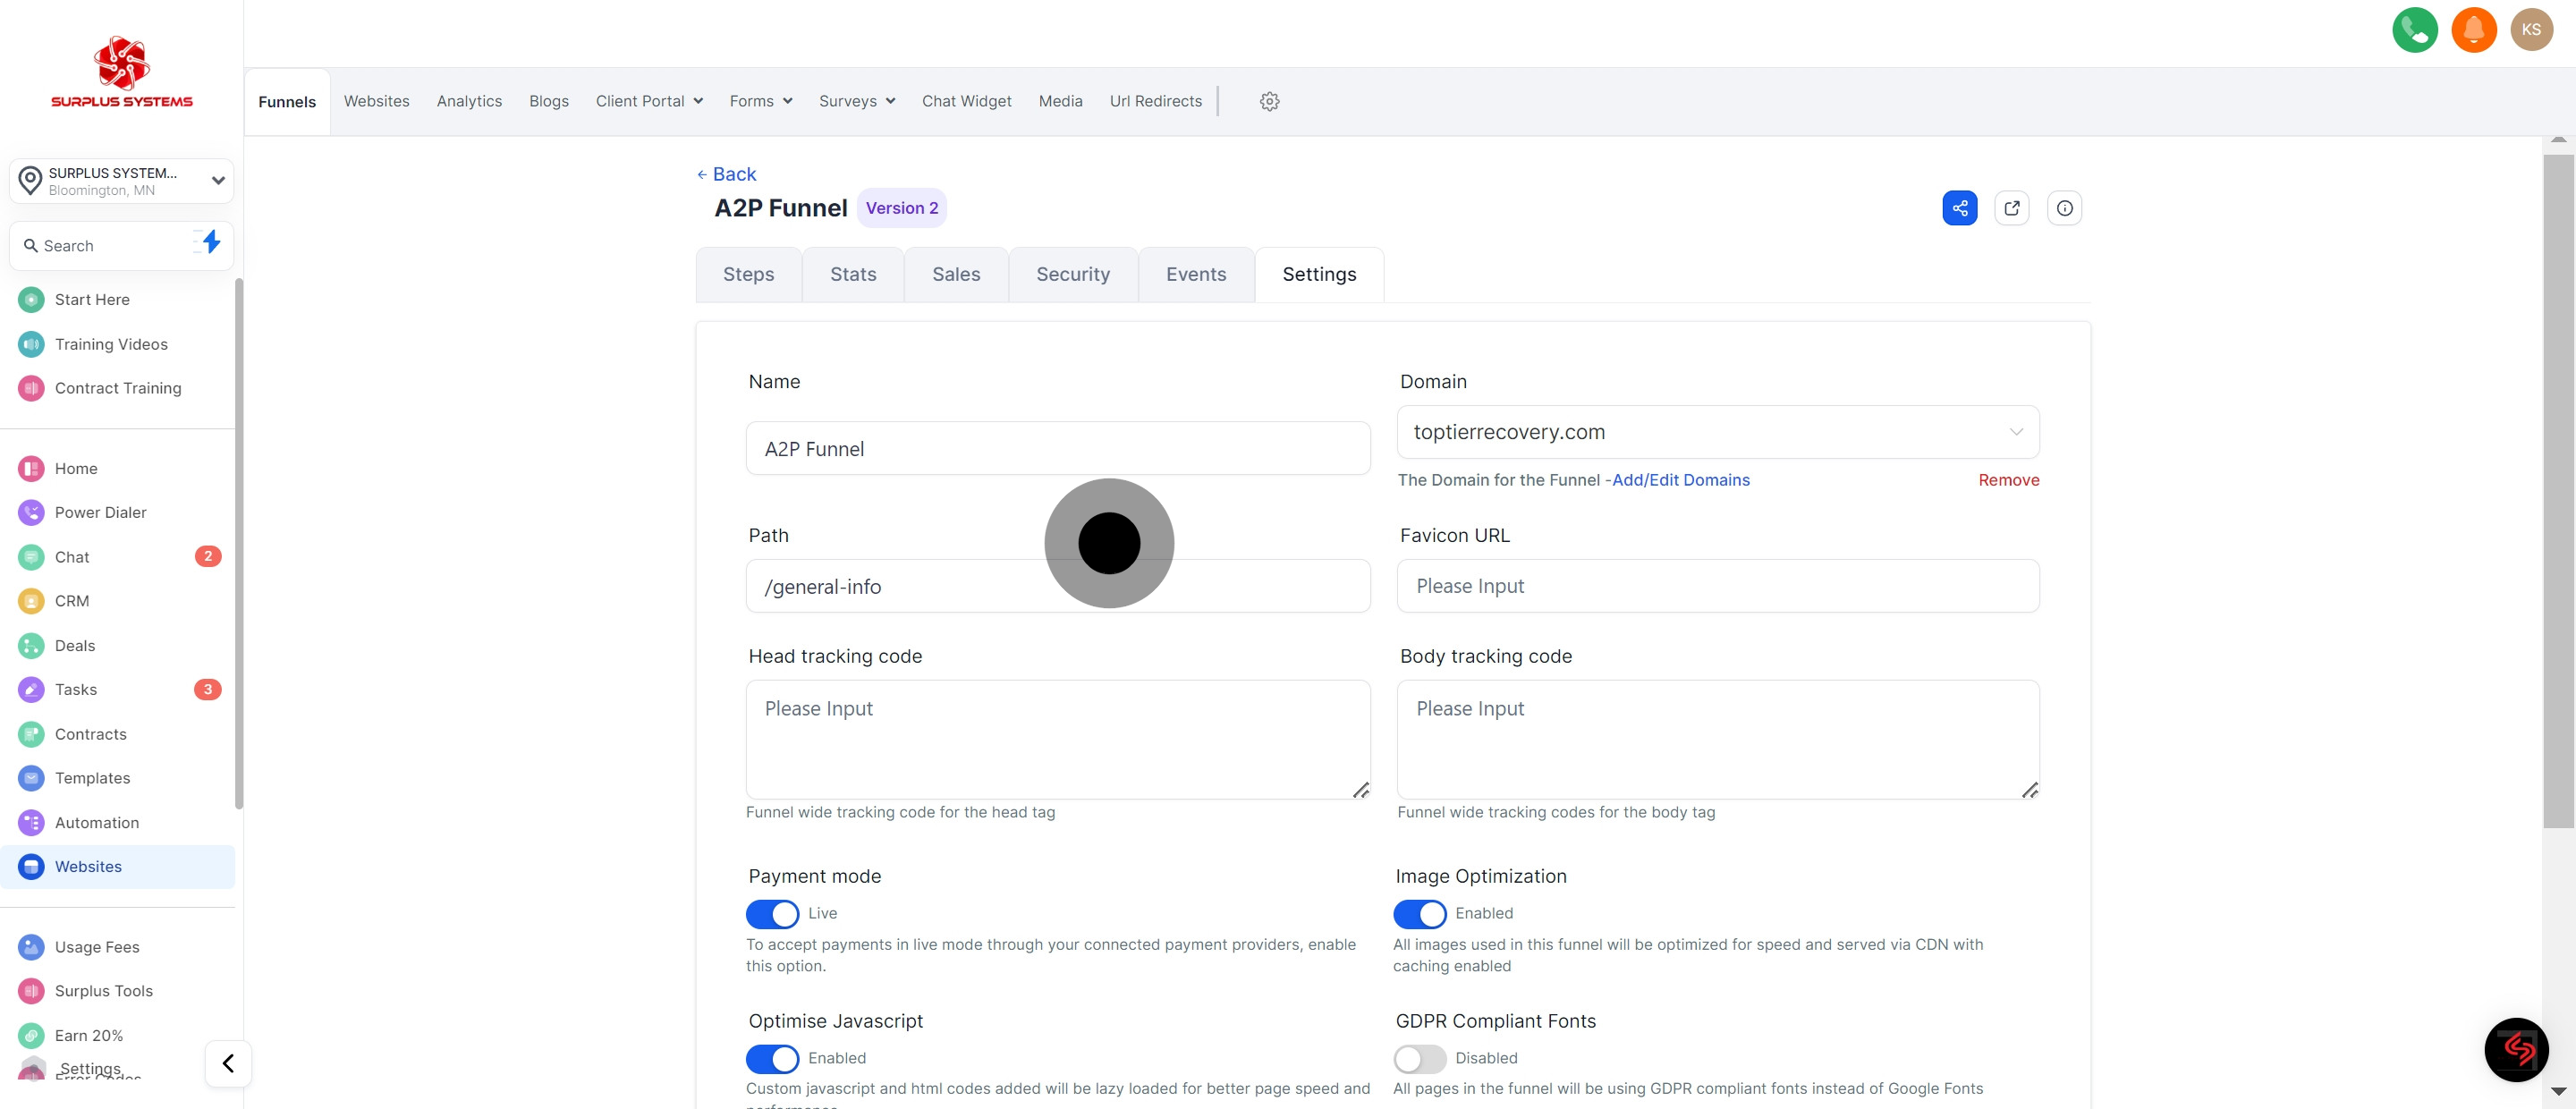Open funnel in new tab icon

pyautogui.click(x=2011, y=208)
